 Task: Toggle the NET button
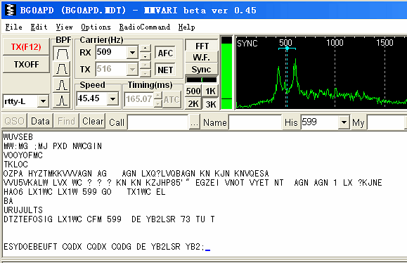pyautogui.click(x=165, y=70)
